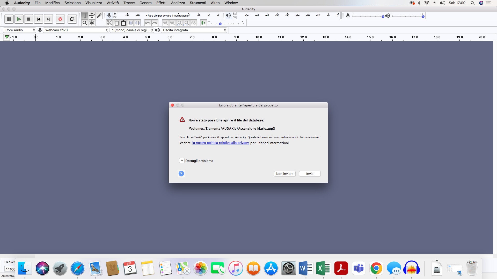Open the Uscita integrata playback device dropdown
The height and width of the screenshot is (279, 497).
pyautogui.click(x=194, y=30)
